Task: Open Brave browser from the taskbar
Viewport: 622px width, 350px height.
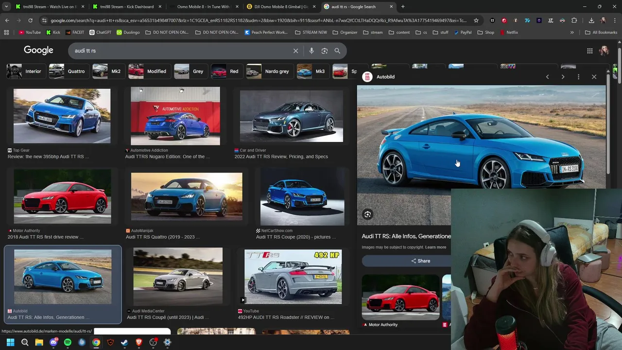Action: click(139, 342)
